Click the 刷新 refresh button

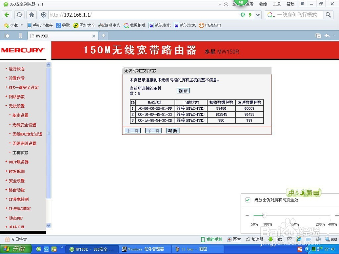click(183, 91)
